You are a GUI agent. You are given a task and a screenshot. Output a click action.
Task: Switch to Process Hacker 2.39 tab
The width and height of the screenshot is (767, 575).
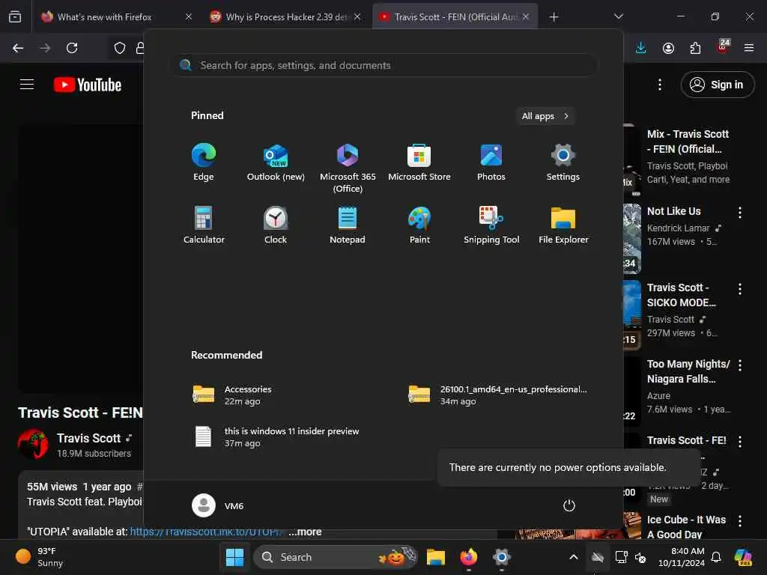pos(285,17)
